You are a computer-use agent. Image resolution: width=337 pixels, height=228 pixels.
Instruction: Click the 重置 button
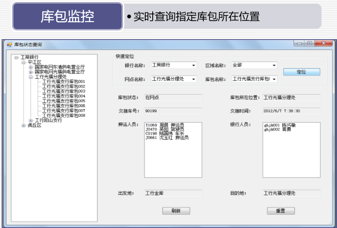click(x=281, y=211)
